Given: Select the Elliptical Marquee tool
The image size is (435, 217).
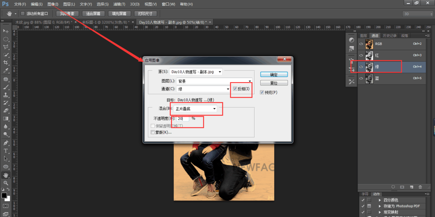Looking at the screenshot, I should [x=6, y=39].
